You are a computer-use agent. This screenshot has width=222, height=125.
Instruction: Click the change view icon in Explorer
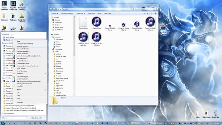click(145, 13)
